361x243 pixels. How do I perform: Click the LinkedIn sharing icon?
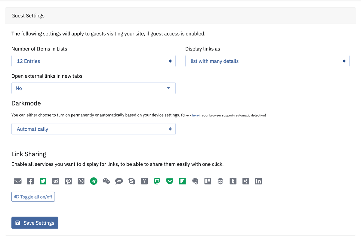point(258,181)
